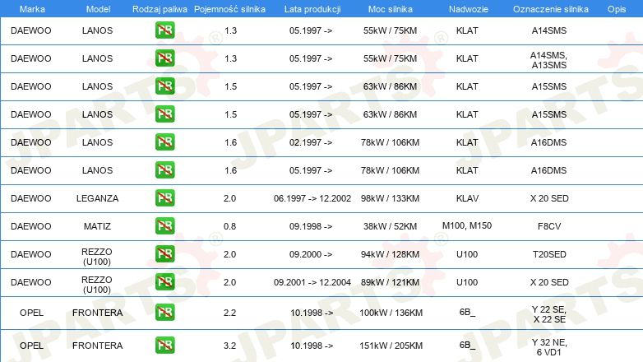Click the Y 22 SE, X 22 SE engine code
643x362 pixels.
(549, 314)
